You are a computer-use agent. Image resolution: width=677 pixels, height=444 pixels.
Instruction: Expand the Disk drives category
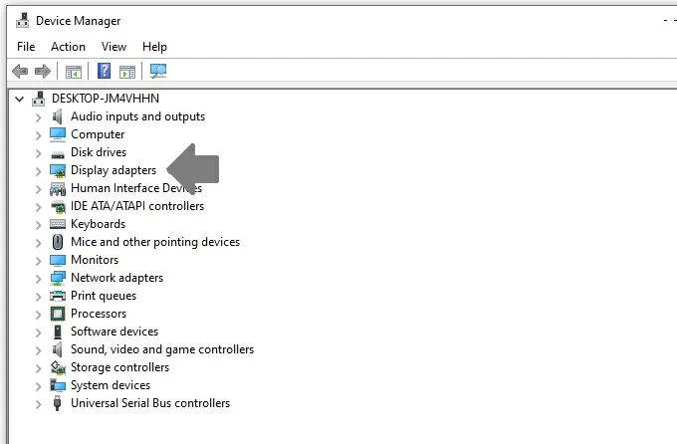[38, 152]
